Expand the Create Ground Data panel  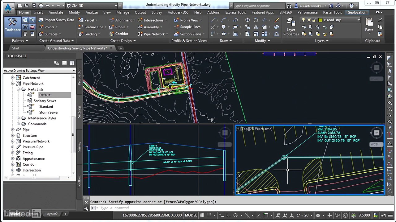point(57,41)
